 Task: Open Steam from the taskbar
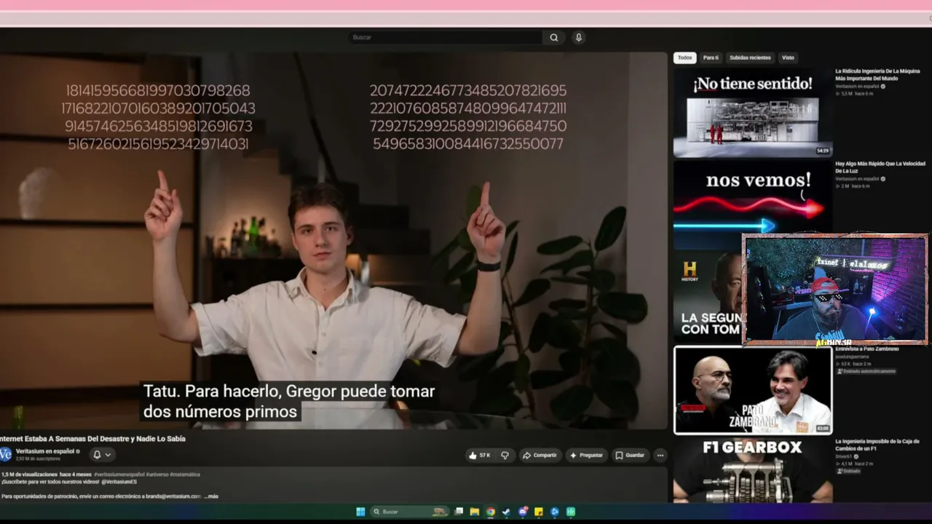tap(507, 512)
